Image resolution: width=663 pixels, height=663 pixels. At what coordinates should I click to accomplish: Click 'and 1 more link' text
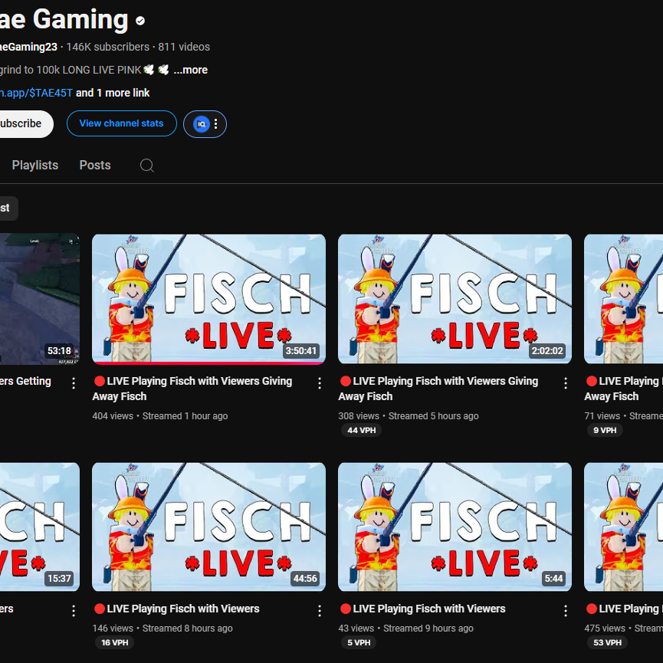(x=113, y=93)
